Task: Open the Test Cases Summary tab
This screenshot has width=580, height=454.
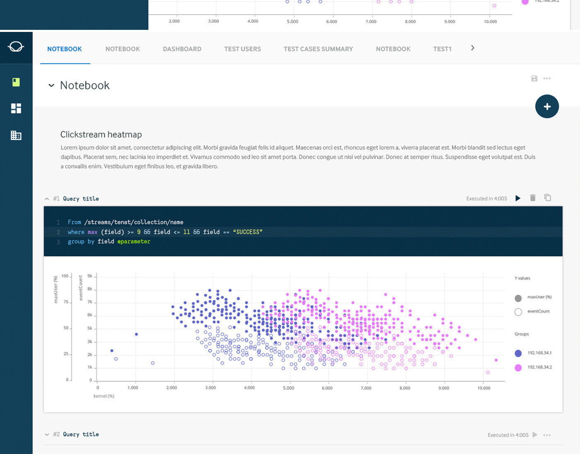Action: pyautogui.click(x=318, y=49)
